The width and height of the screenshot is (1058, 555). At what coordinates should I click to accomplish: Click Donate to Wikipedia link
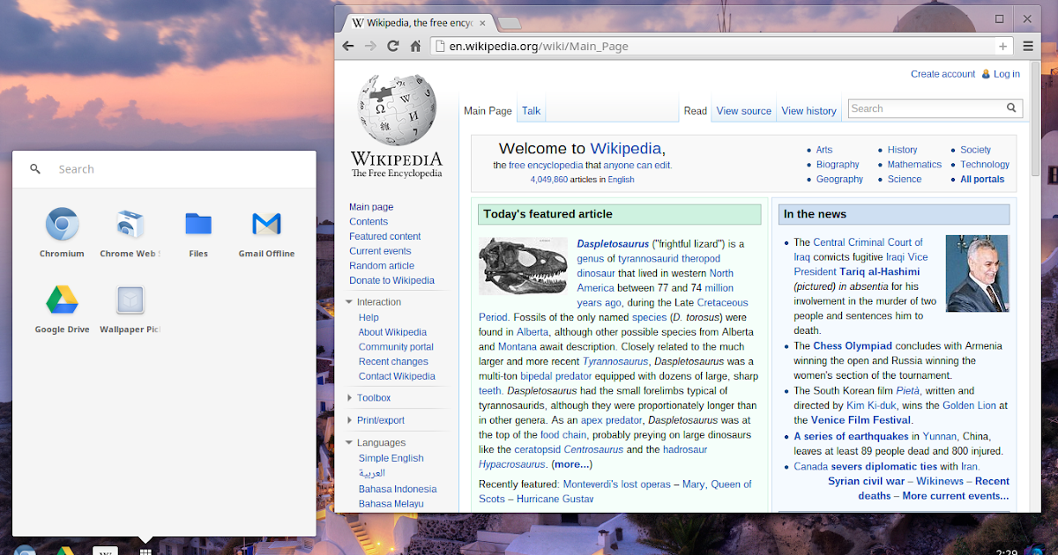[391, 280]
